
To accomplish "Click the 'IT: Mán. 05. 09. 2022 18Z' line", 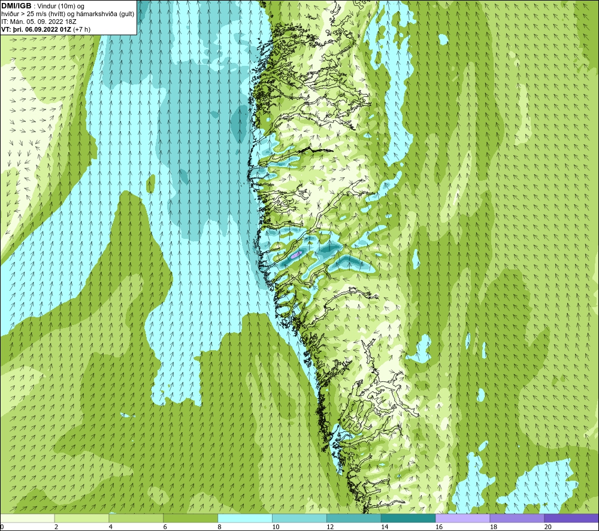I will (x=38, y=22).
